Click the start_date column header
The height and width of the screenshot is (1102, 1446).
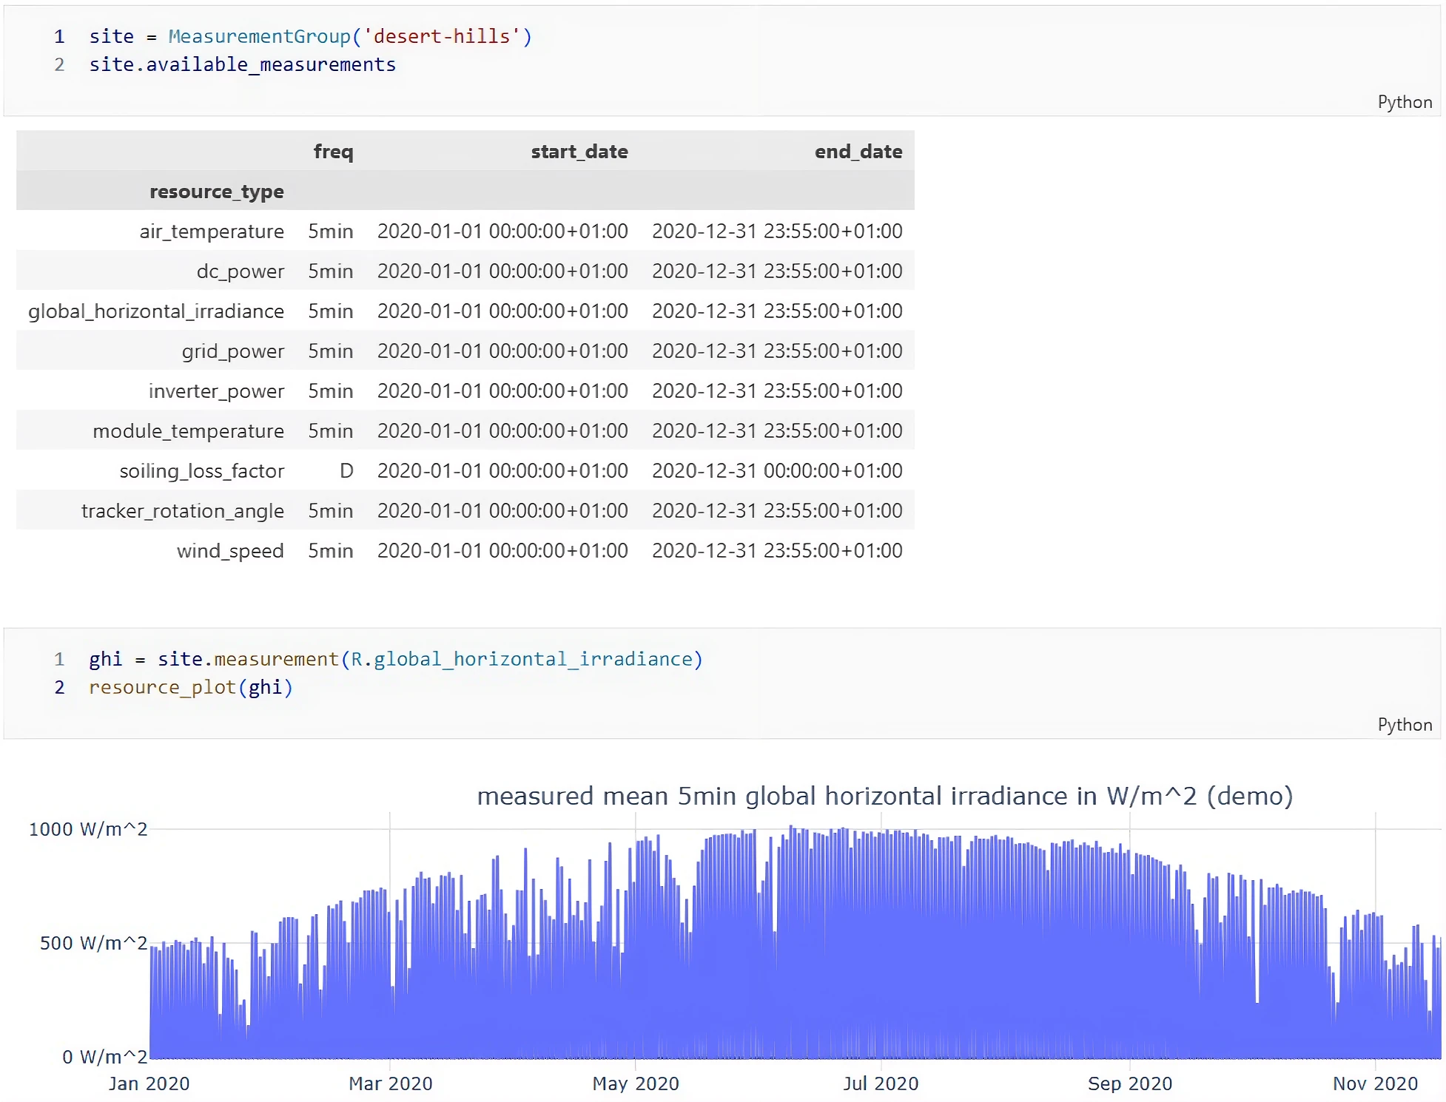pos(579,152)
